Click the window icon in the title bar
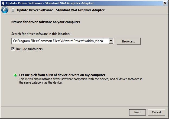The image size is (169, 119). pos(3,3)
